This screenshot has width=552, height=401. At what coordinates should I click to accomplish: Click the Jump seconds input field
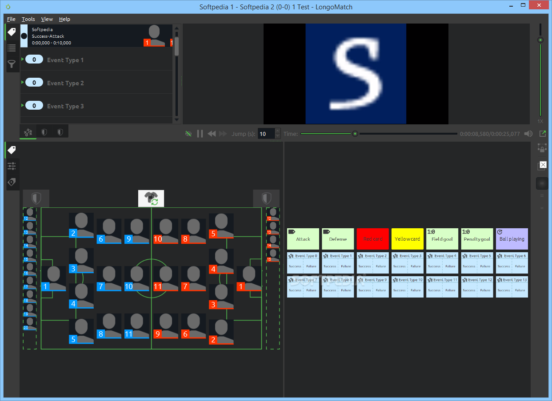point(266,134)
